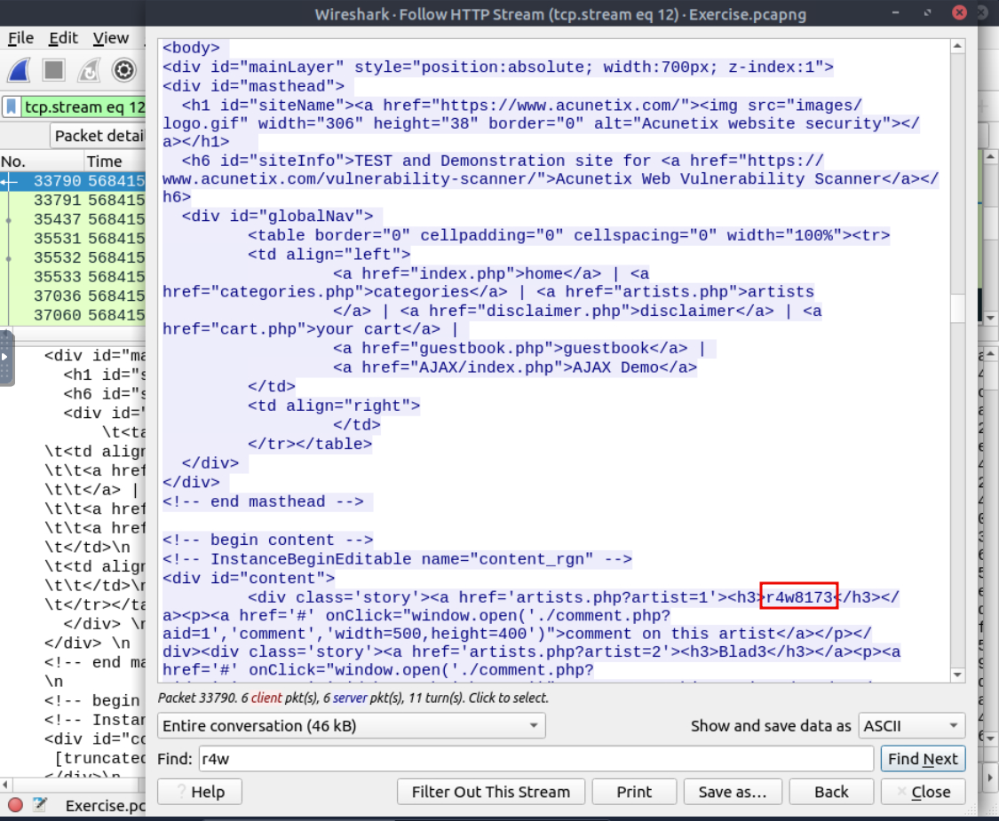The image size is (999, 821).
Task: Open capture options gear icon
Action: click(123, 70)
